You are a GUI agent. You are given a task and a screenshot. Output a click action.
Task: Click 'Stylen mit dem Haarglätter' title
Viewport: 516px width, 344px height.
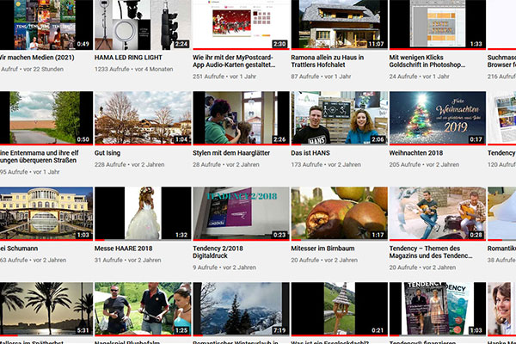pyautogui.click(x=231, y=153)
